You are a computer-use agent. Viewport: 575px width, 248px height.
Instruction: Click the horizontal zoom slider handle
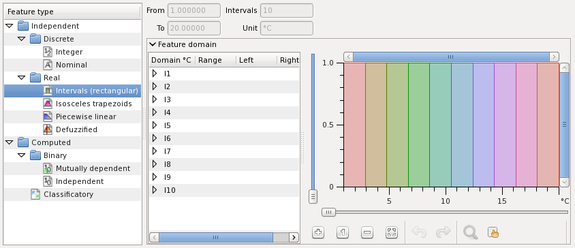pyautogui.click(x=328, y=212)
